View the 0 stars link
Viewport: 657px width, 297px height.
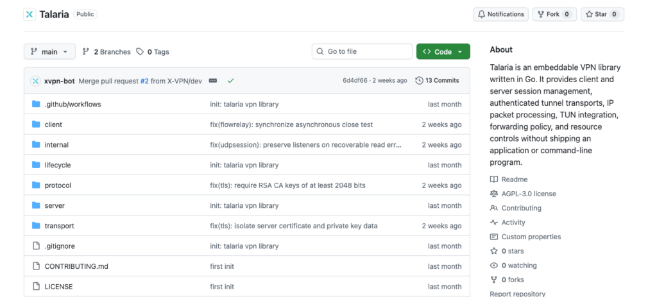coord(507,251)
